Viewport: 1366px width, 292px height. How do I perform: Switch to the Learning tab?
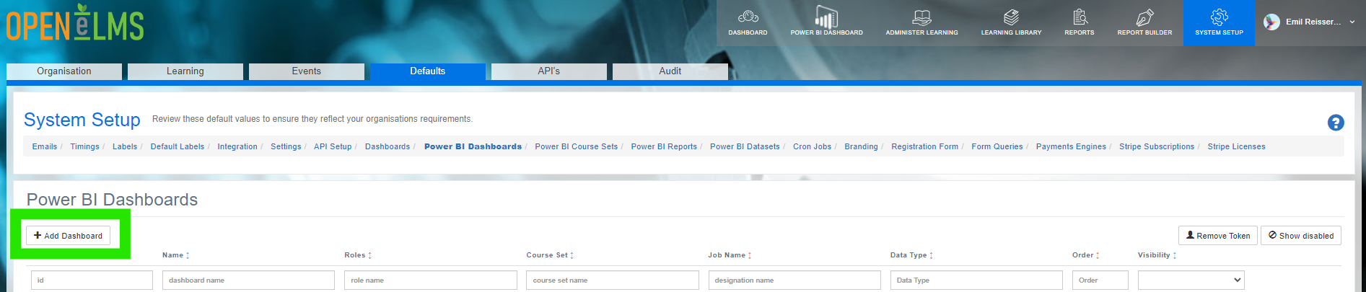(x=185, y=71)
